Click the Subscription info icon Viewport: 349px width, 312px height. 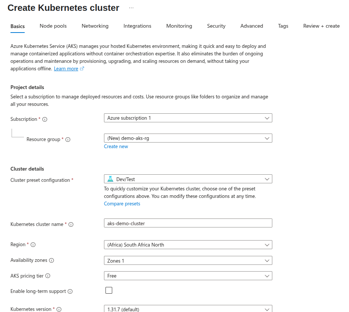45,119
